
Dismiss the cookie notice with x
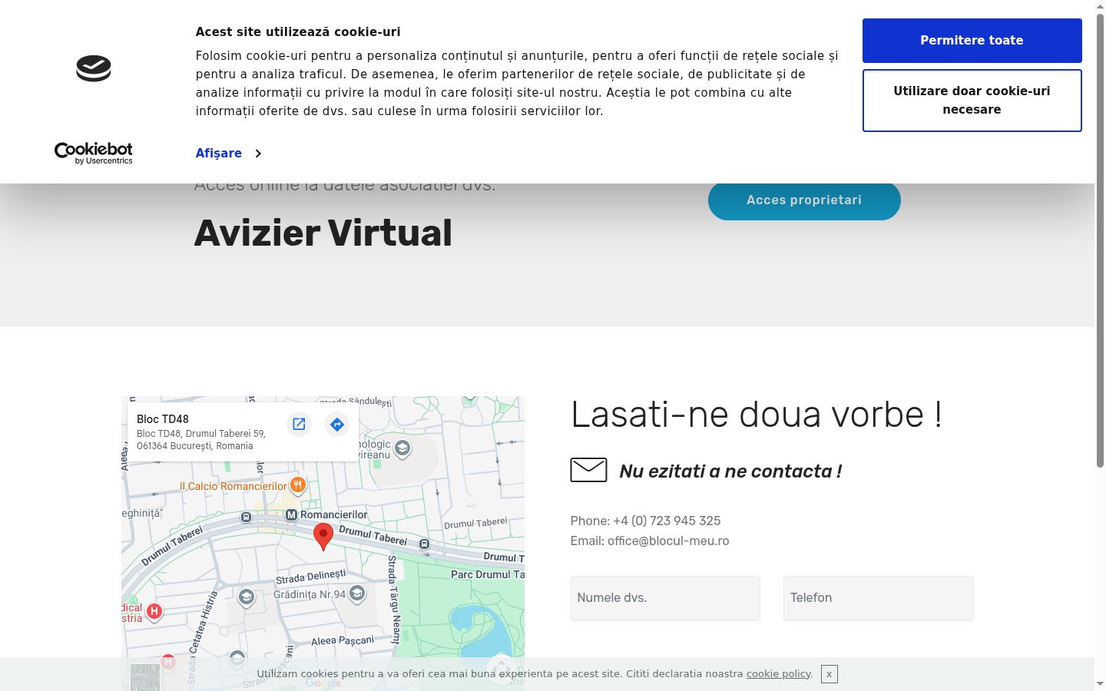829,674
